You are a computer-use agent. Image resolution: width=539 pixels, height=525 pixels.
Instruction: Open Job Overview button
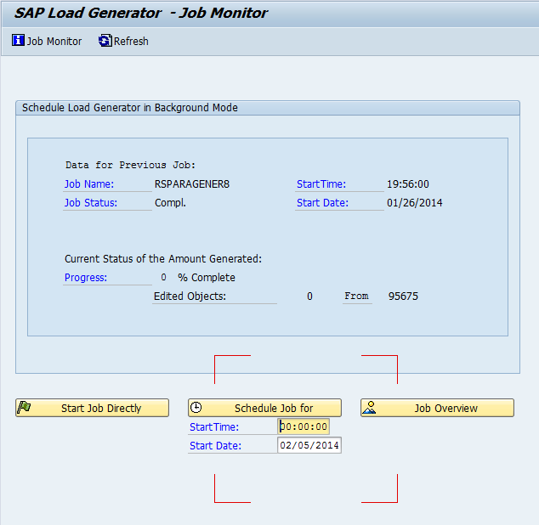pos(437,408)
